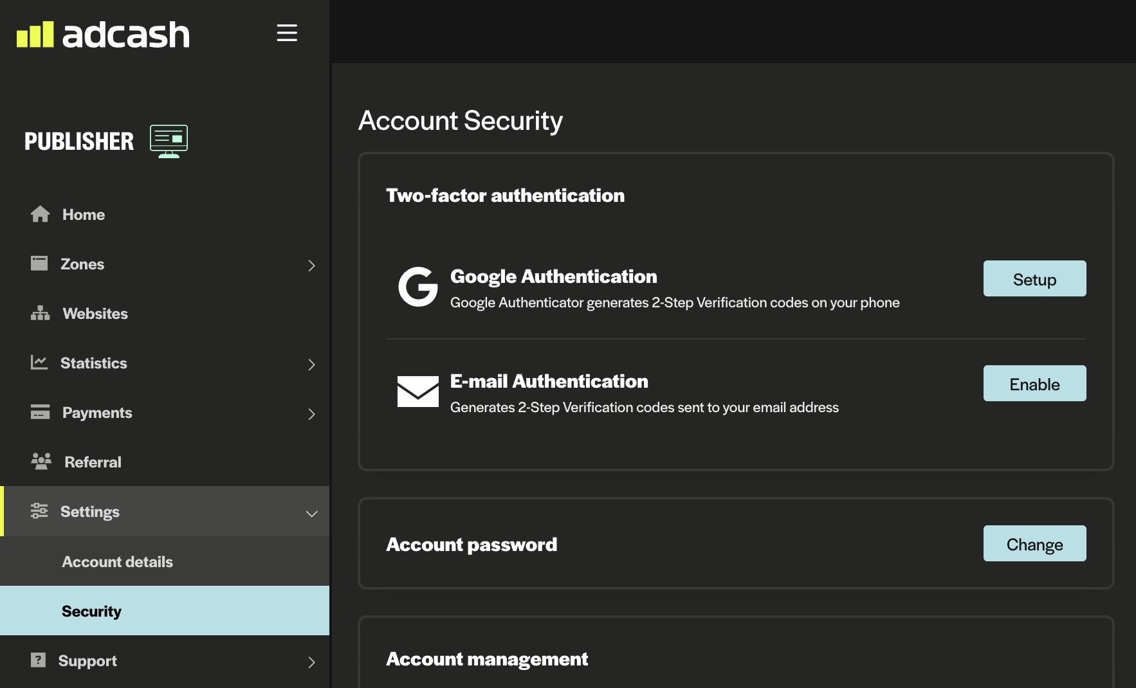Viewport: 1136px width, 688px height.
Task: Collapse the Settings menu chevron
Action: (x=311, y=514)
